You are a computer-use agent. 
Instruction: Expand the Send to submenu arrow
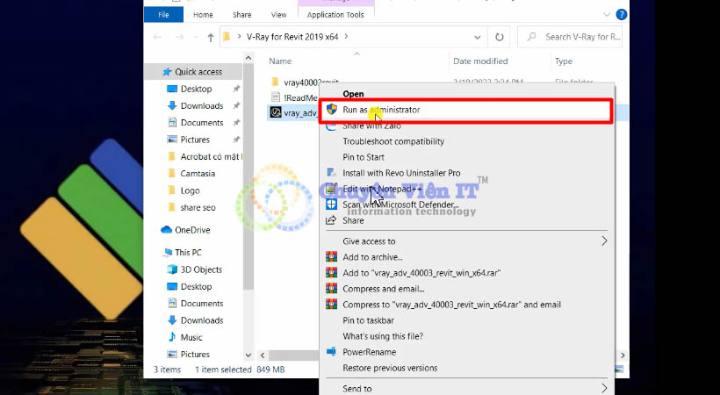point(604,388)
